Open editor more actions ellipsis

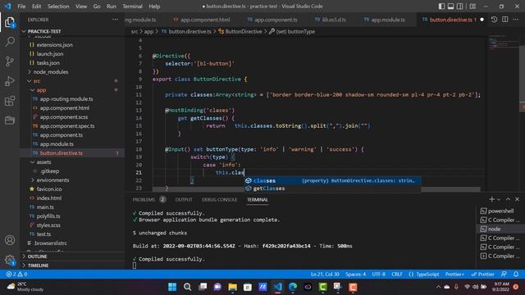click(516, 20)
